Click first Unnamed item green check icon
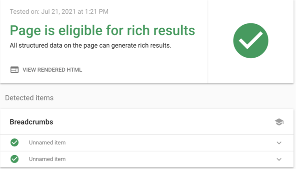296x169 pixels. click(x=15, y=142)
